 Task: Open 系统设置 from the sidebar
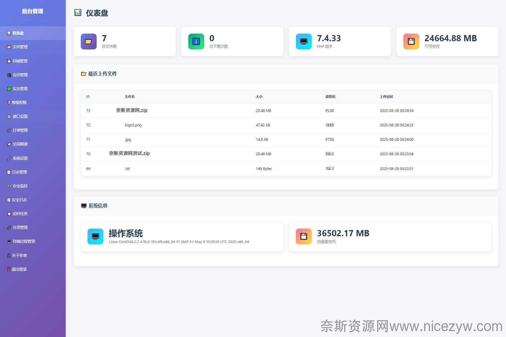(20, 158)
